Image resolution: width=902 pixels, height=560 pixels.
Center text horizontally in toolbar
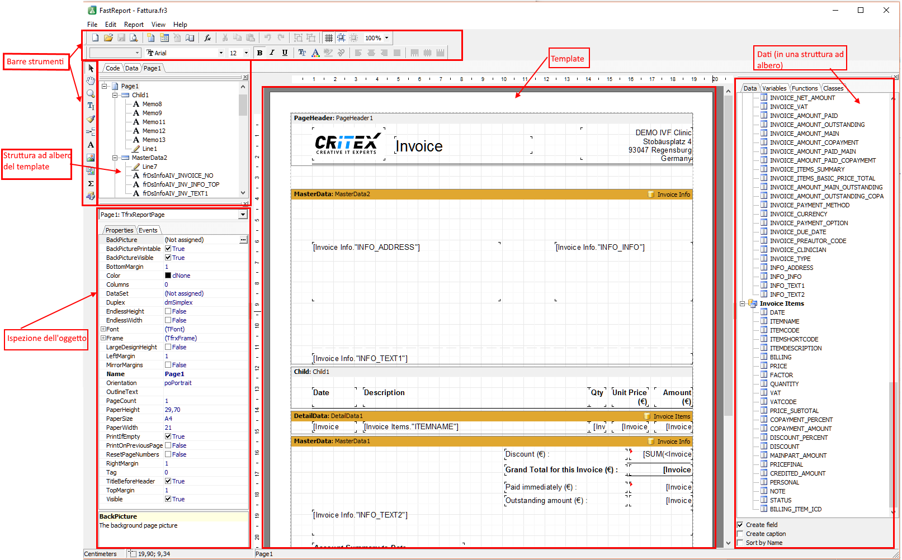click(x=371, y=53)
